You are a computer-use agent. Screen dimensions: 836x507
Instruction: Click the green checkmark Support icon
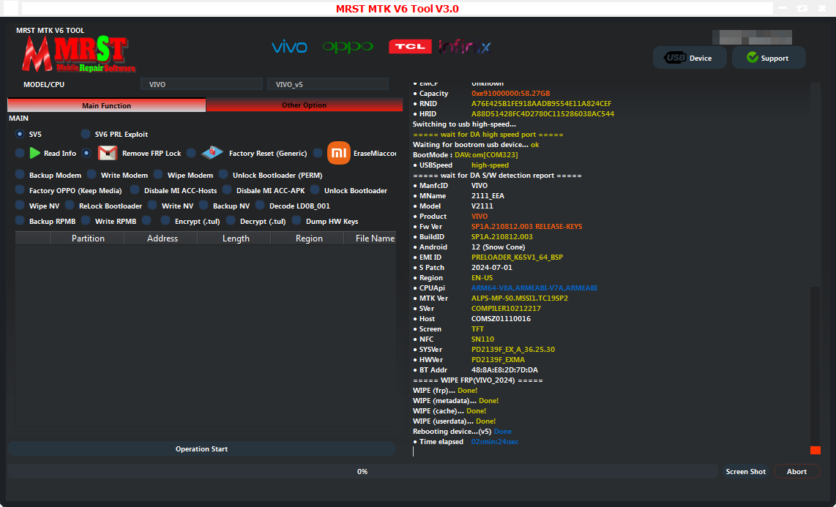(x=753, y=58)
